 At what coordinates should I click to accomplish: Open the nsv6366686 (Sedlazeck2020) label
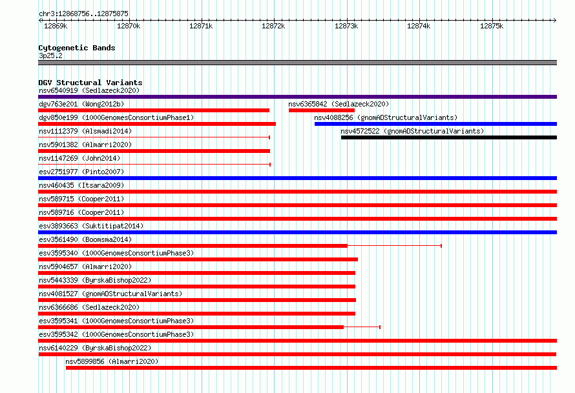click(89, 307)
